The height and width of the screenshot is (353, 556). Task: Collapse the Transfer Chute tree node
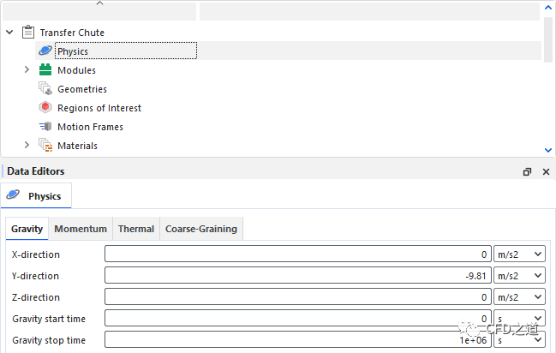(x=9, y=33)
